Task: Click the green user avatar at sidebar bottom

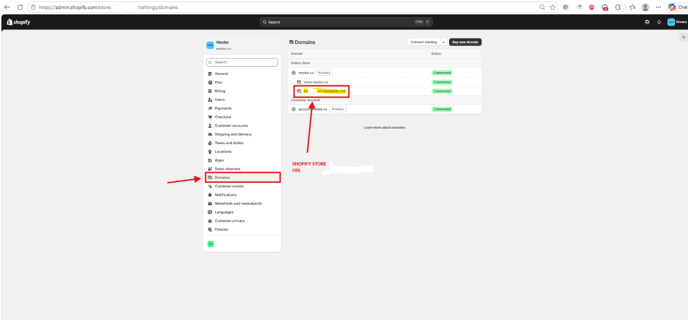Action: [210, 244]
